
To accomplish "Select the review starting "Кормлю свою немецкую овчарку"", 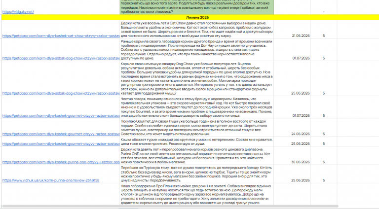I will click(197, 78).
